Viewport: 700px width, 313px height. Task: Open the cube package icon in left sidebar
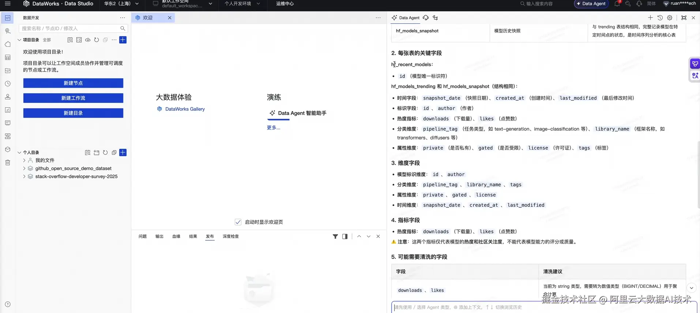8,149
